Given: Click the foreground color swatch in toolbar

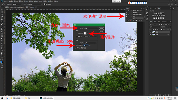Looking at the screenshot, I should point(1,62).
